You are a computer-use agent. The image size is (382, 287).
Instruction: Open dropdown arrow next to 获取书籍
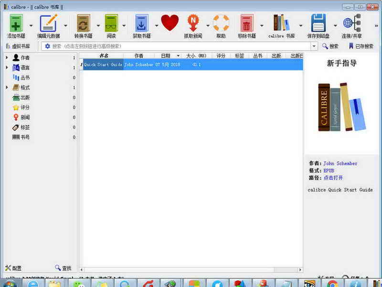(x=157, y=25)
